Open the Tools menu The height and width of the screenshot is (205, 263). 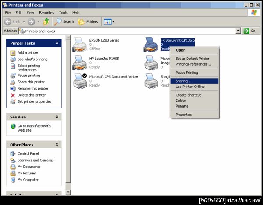click(x=63, y=13)
